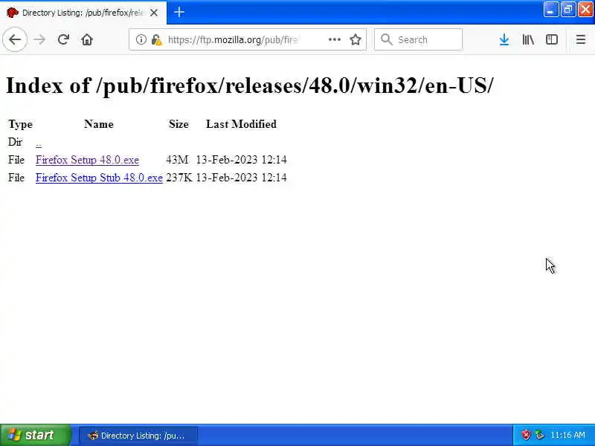Focus the Search box
The width and height of the screenshot is (595, 446).
(x=418, y=39)
